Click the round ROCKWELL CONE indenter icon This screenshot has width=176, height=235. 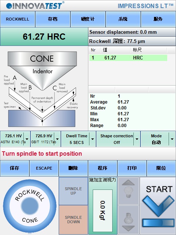point(30,206)
